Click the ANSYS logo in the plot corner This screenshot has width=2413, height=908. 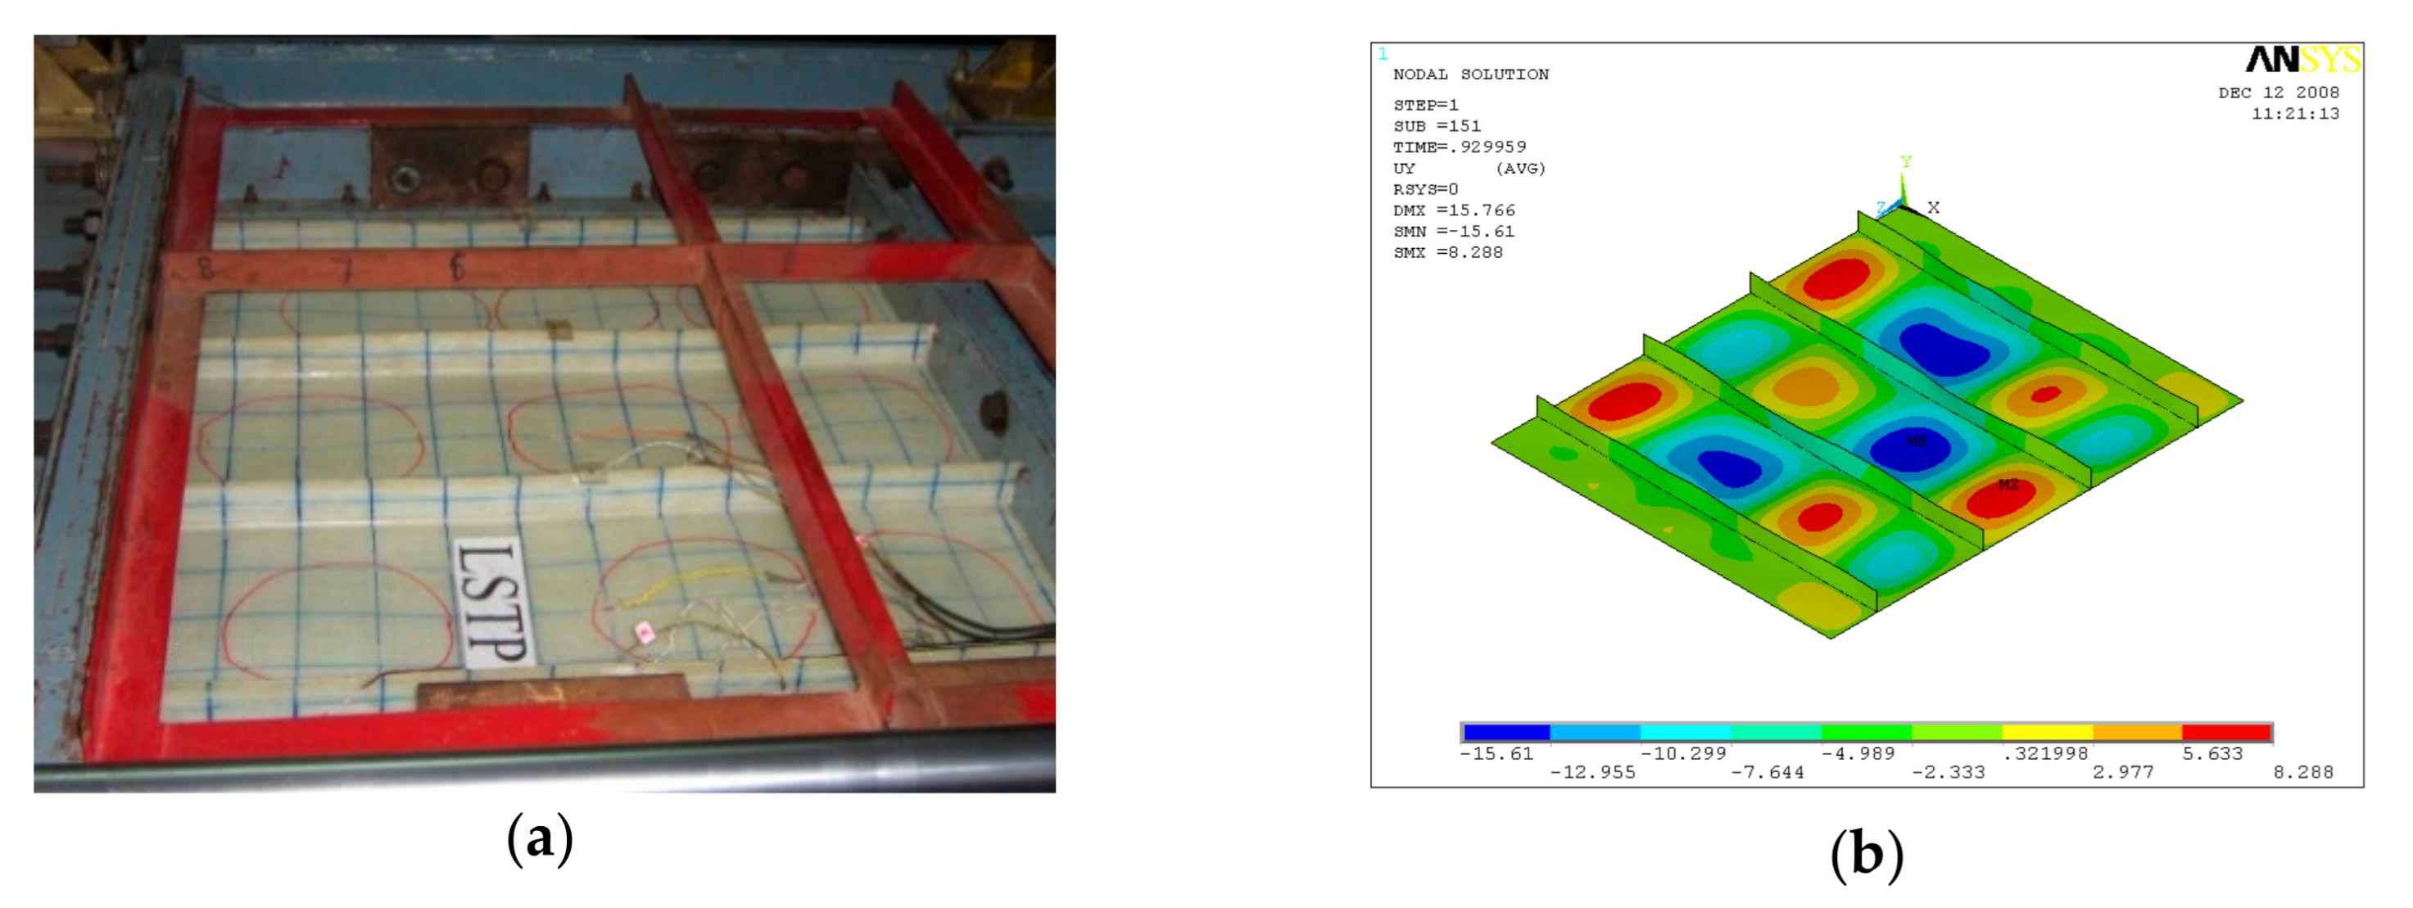2302,60
